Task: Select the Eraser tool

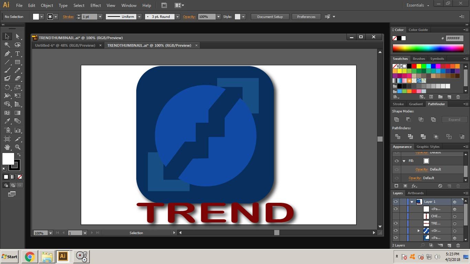Action: click(x=18, y=79)
